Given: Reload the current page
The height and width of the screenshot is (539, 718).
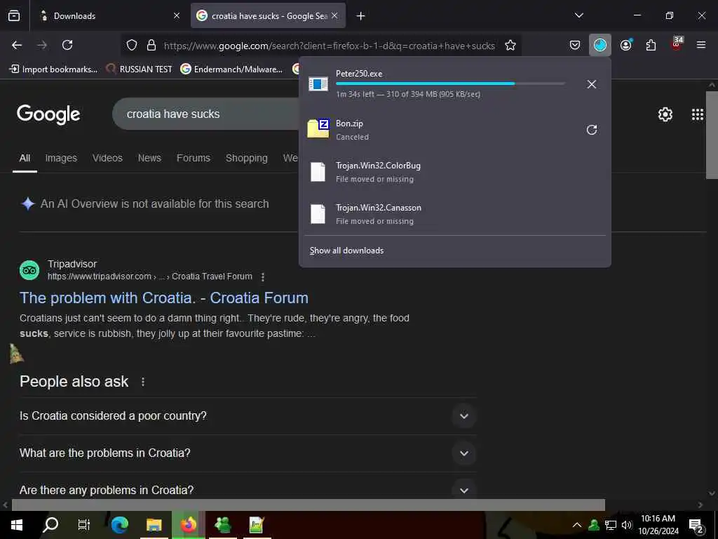Looking at the screenshot, I should 67,45.
